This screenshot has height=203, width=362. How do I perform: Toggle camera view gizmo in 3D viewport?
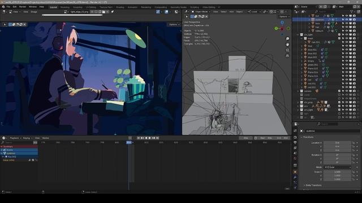point(287,50)
